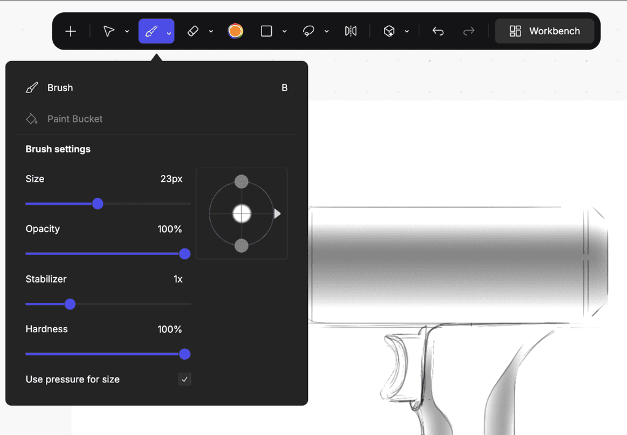The image size is (627, 435).
Task: Select the Brush tool in the panel
Action: [60, 87]
